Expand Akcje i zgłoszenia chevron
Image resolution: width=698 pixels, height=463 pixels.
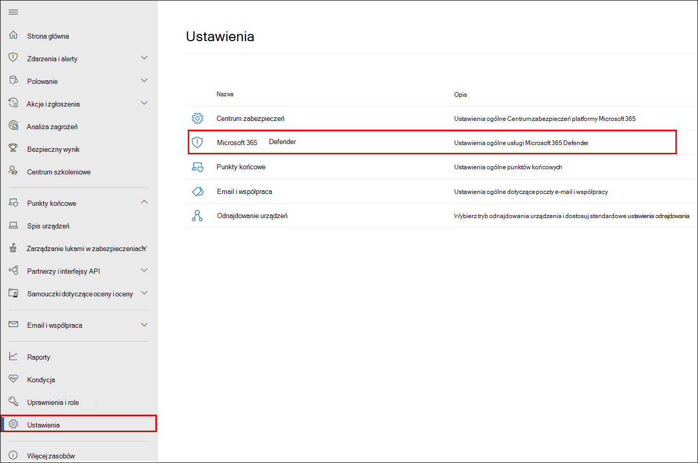tap(144, 103)
